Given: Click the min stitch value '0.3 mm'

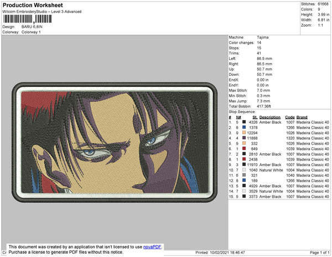Looking at the screenshot, I should 263,96.
